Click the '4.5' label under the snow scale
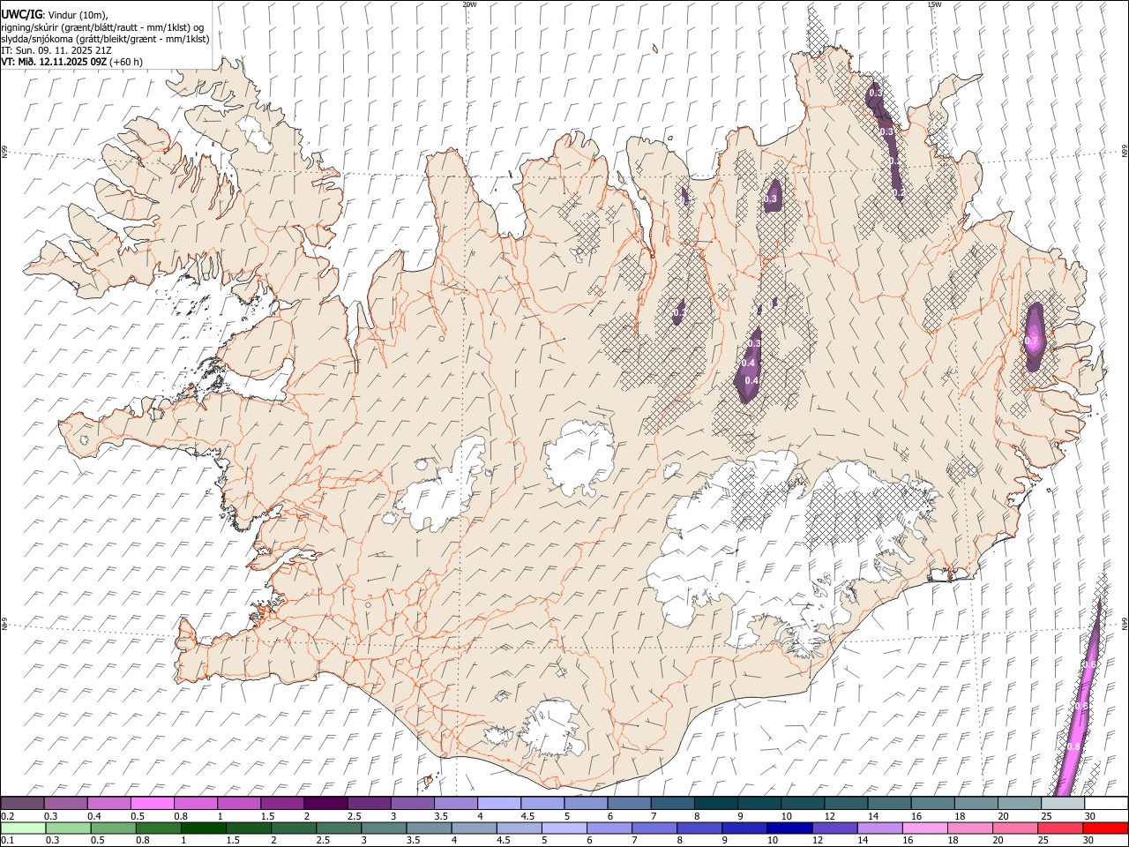 (527, 816)
